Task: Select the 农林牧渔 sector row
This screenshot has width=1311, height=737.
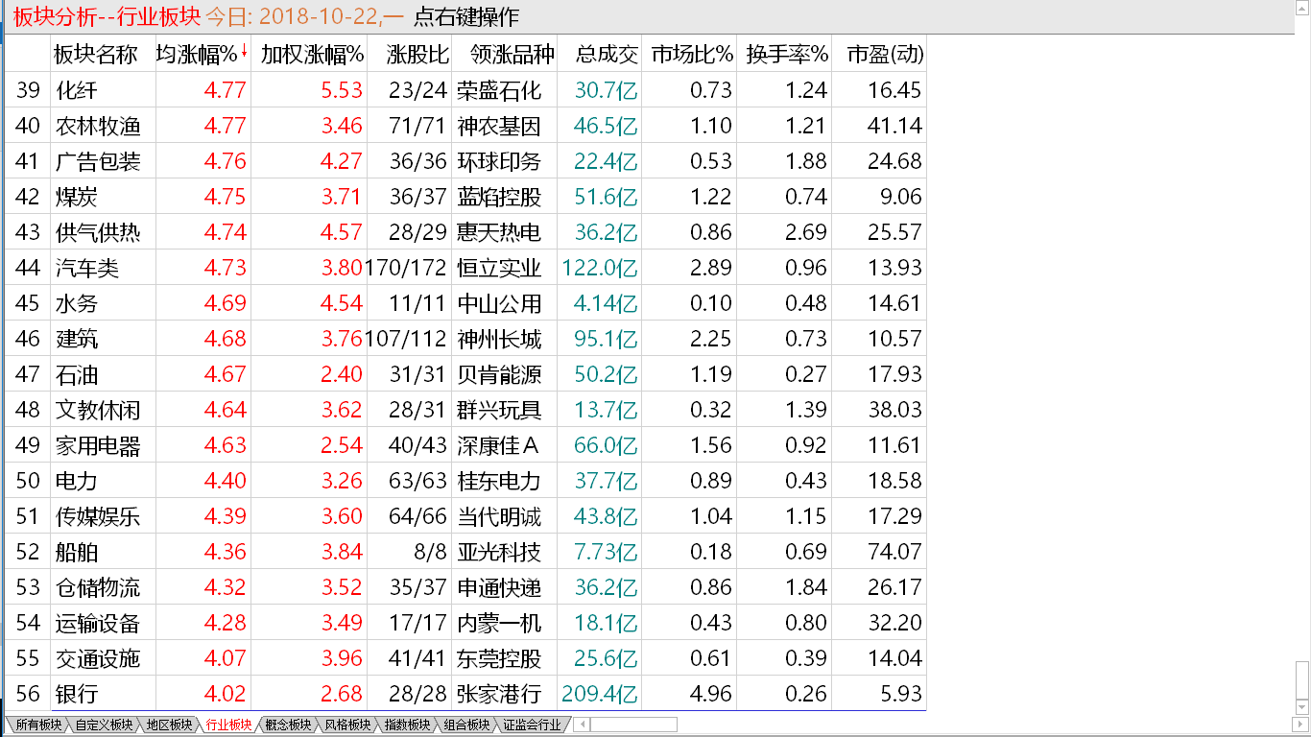Action: 465,126
